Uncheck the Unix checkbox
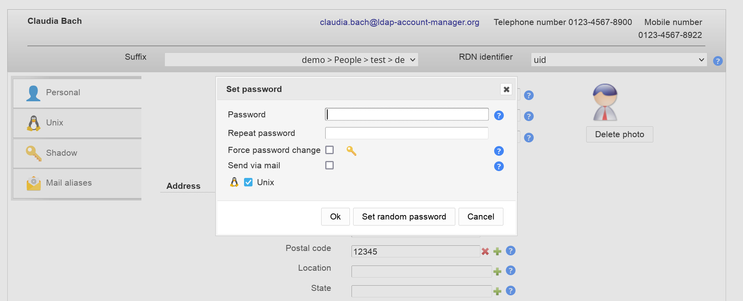 [x=248, y=182]
